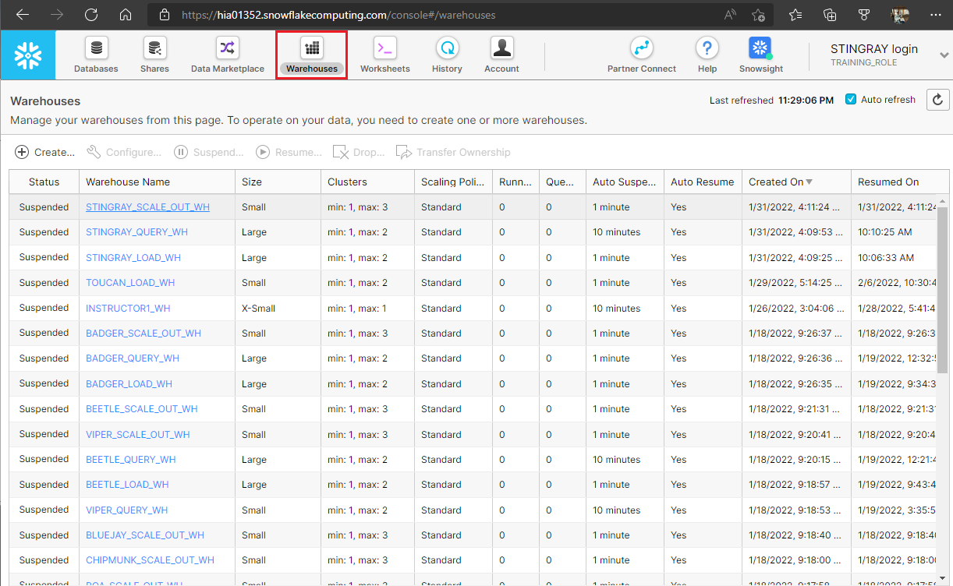Sort by Auto Resume column header
This screenshot has height=586, width=953.
(x=703, y=182)
